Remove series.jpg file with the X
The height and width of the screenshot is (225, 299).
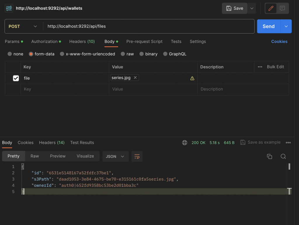[x=135, y=78]
